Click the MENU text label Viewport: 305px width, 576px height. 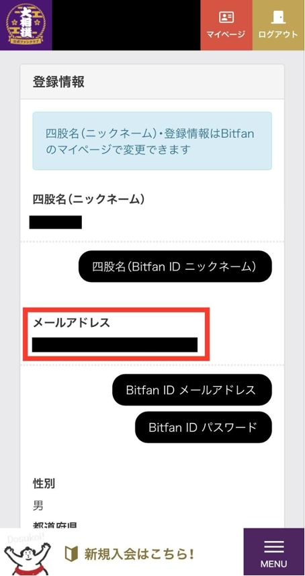(274, 563)
